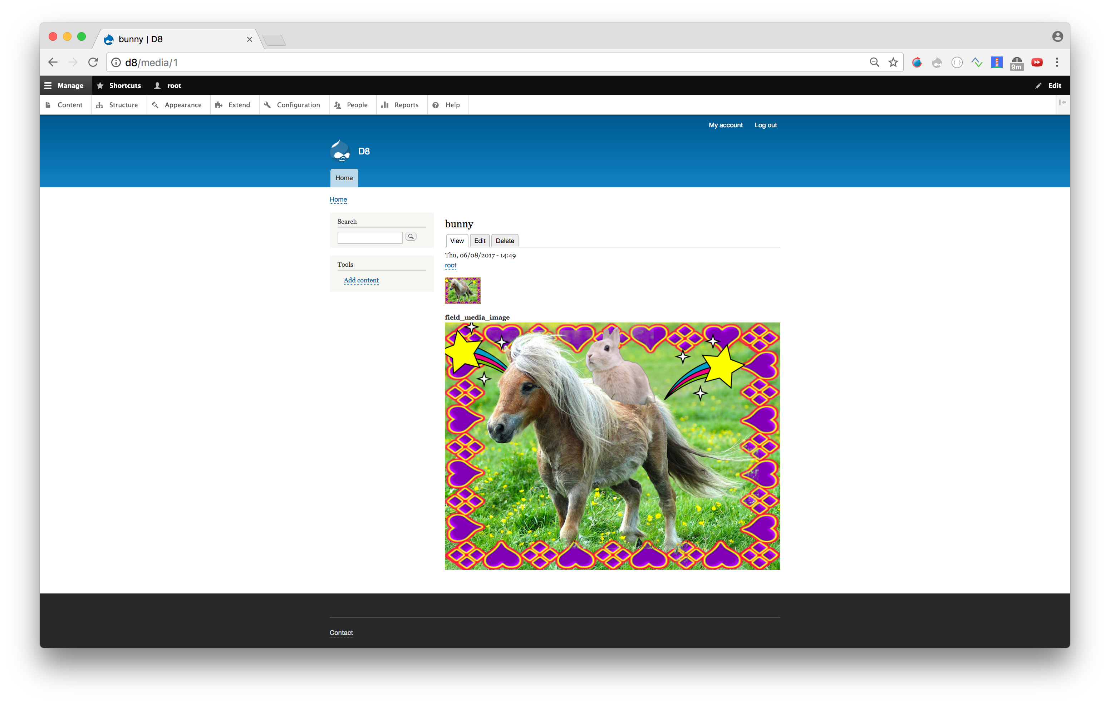The height and width of the screenshot is (705, 1110).
Task: Go back with the browser back arrow
Action: (x=53, y=62)
